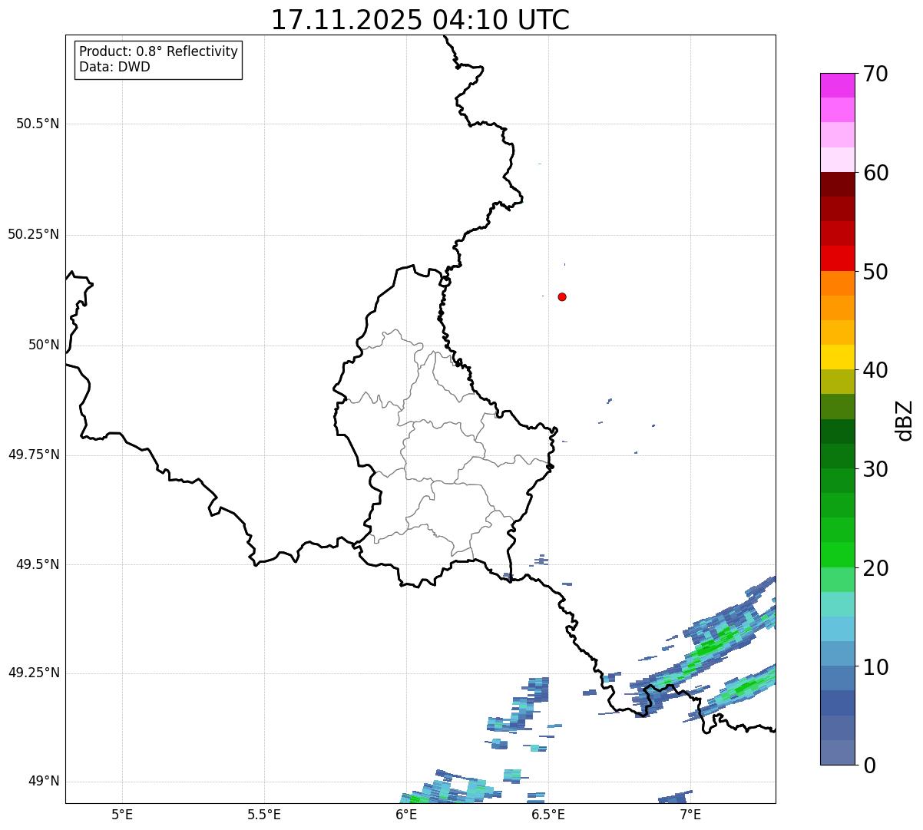Click the "Data: DWD" label

tap(114, 67)
